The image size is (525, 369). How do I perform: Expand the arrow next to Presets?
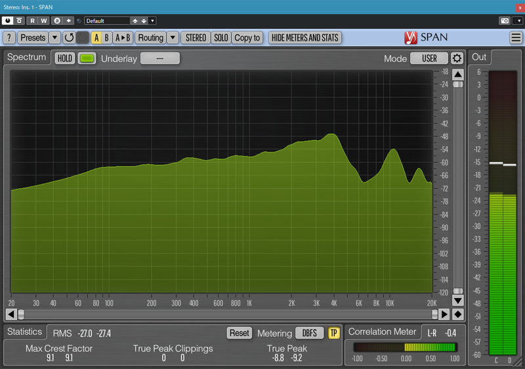point(54,37)
